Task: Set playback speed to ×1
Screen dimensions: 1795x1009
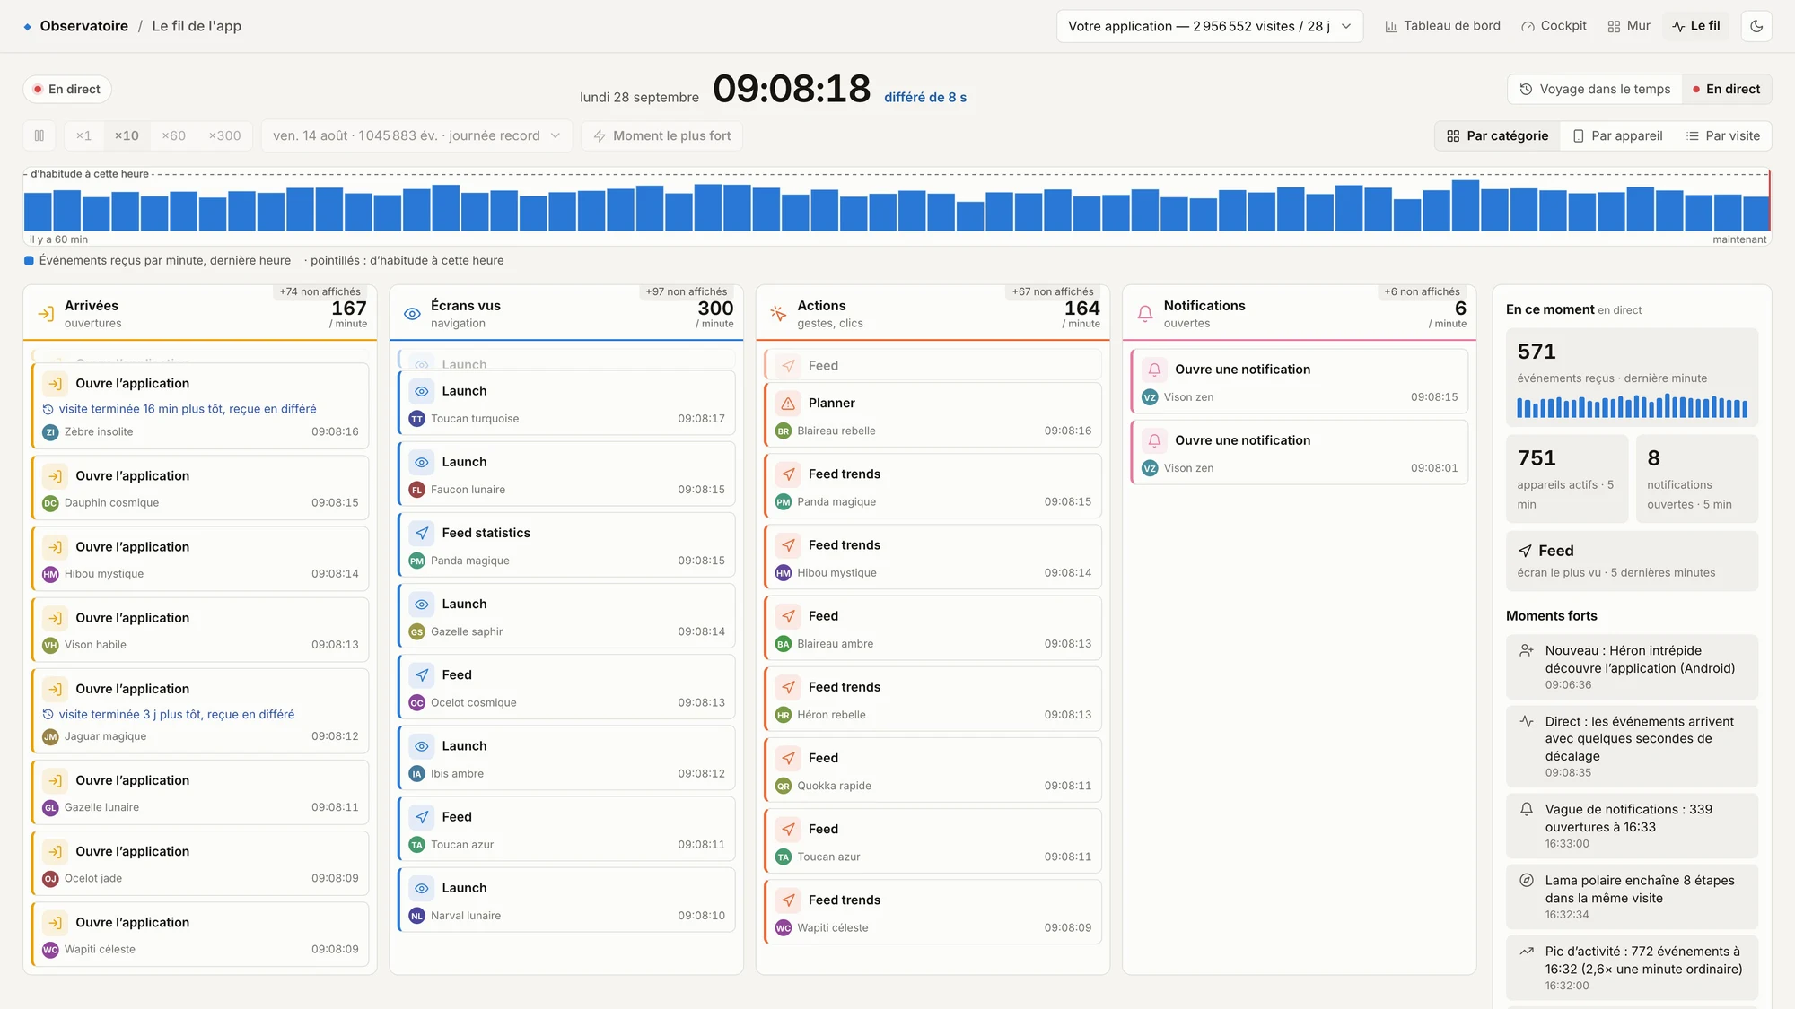Action: [x=83, y=135]
